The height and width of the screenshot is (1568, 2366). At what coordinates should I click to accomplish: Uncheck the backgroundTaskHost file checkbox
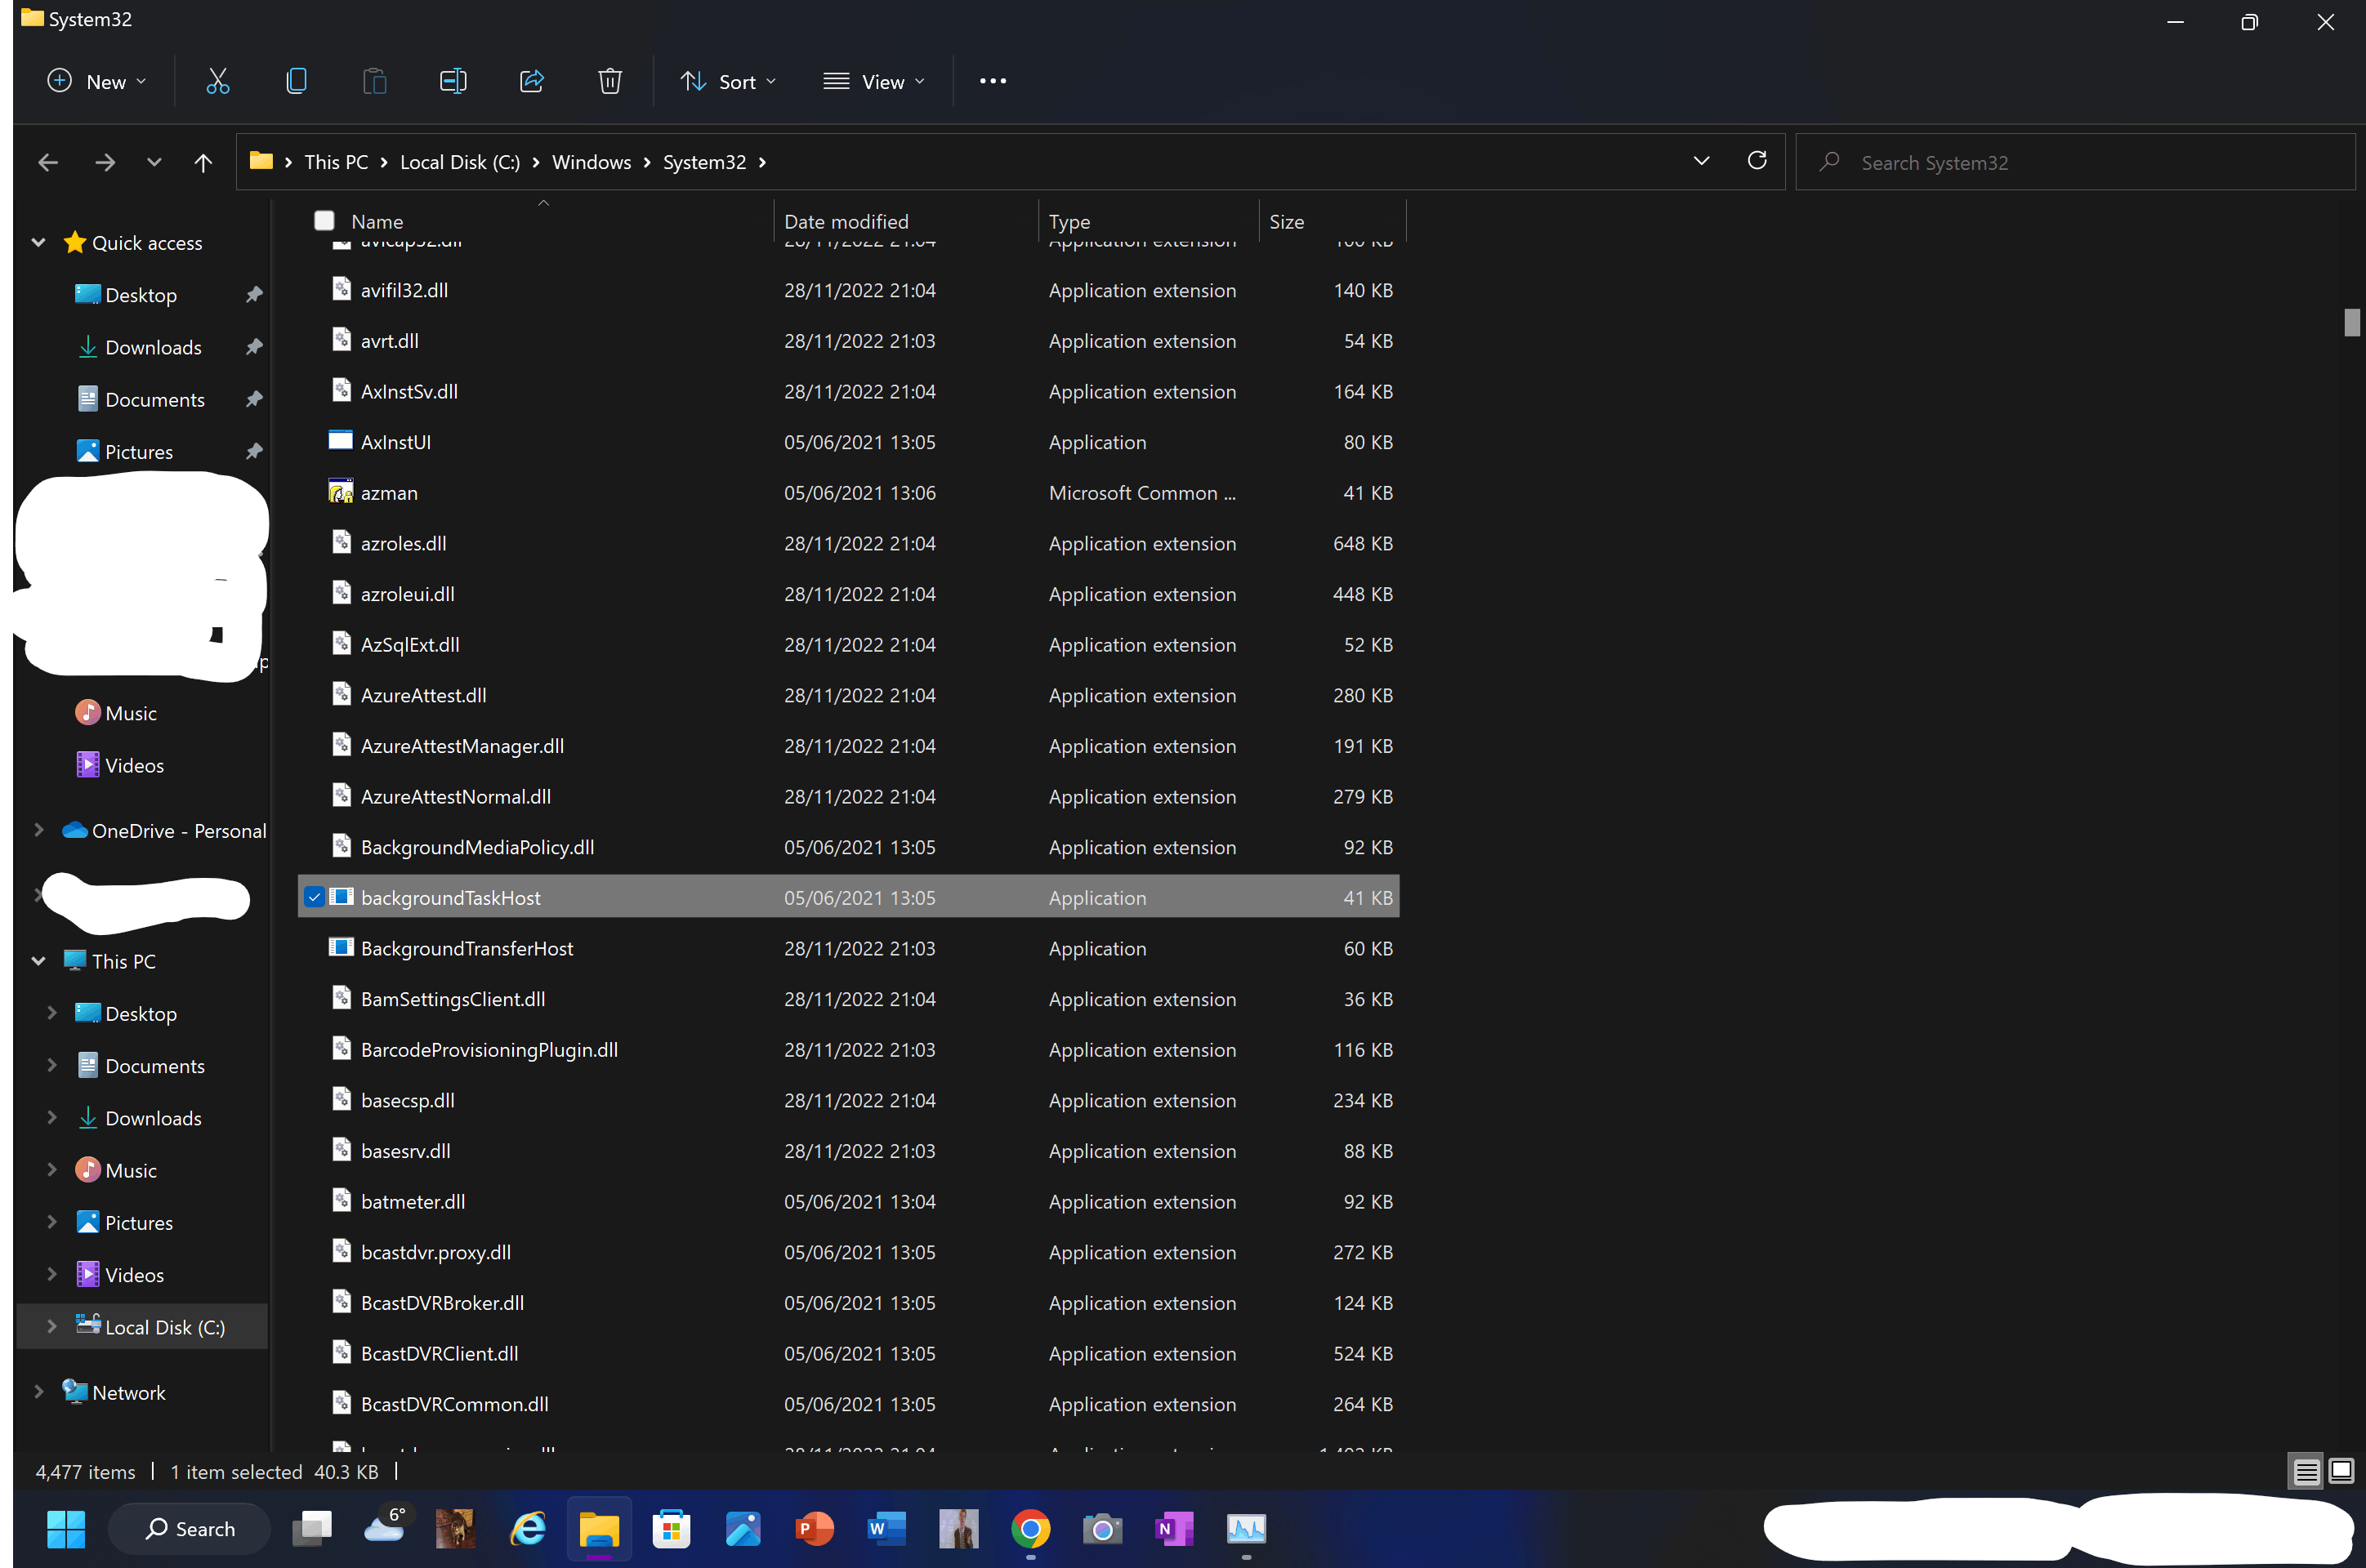(x=315, y=897)
